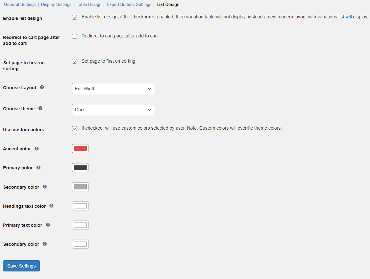370x279 pixels.
Task: Toggle Set page to first on sorting
Action: (74, 61)
